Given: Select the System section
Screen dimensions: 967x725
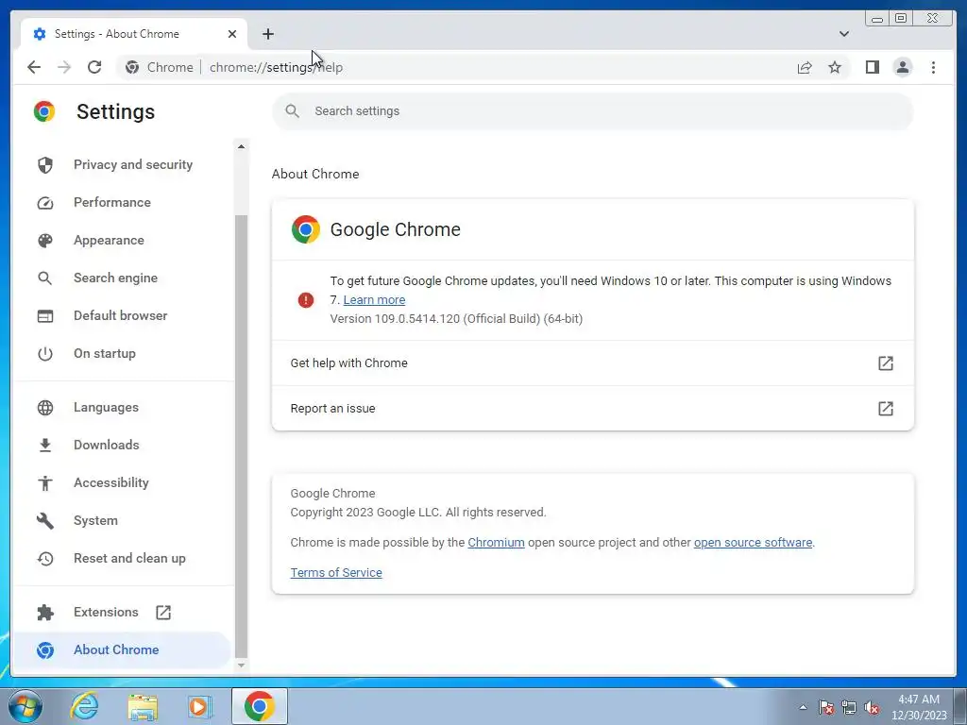Looking at the screenshot, I should [x=122, y=520].
